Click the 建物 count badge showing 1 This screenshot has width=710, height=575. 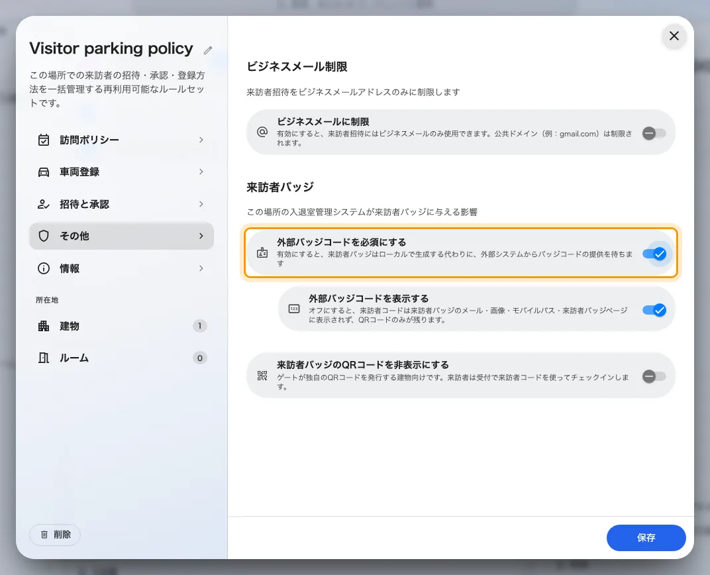pyautogui.click(x=200, y=326)
